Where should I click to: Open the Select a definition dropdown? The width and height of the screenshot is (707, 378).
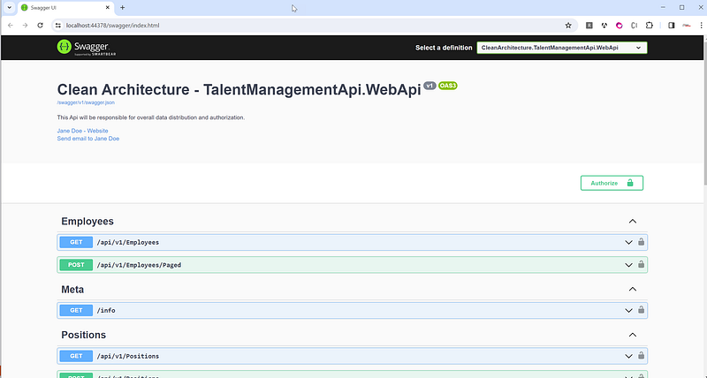tap(562, 48)
